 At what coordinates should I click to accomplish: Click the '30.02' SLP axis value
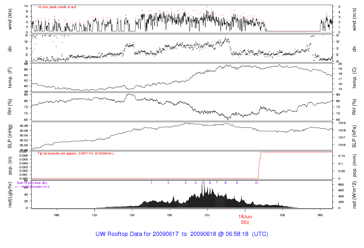pos(24,140)
